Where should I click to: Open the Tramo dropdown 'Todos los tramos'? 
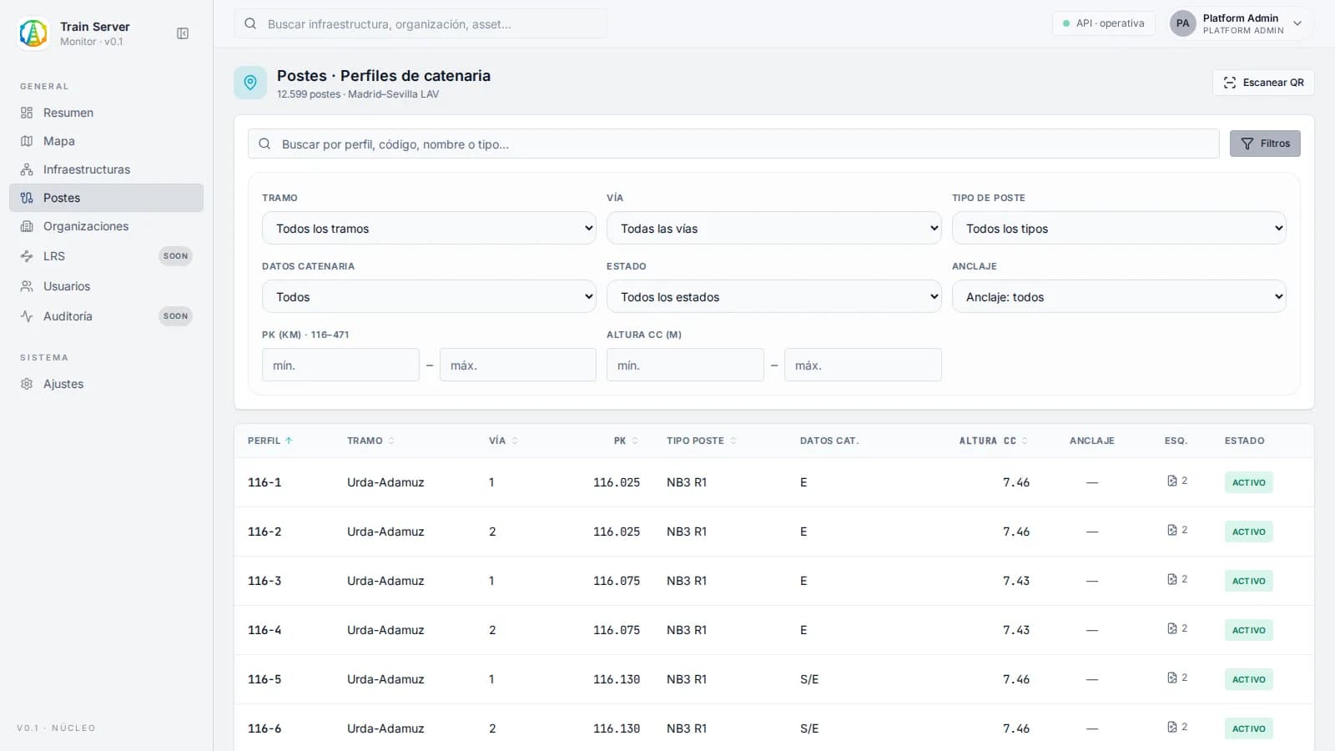click(429, 228)
